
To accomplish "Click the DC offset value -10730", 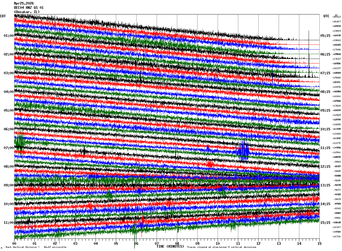I will (337, 237).
